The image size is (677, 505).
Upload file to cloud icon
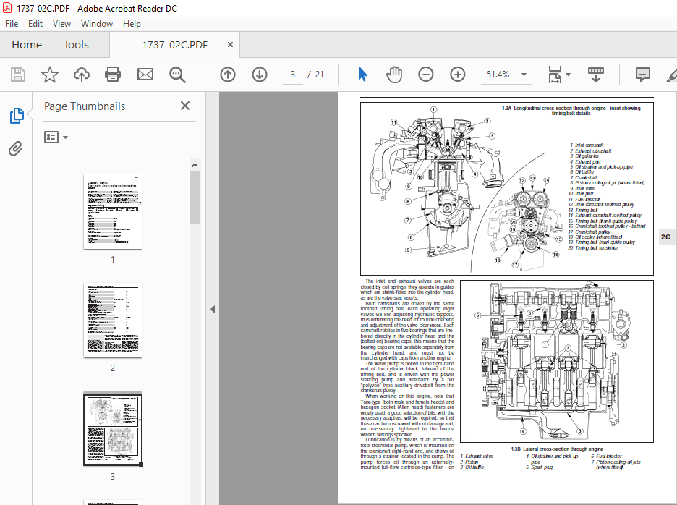(81, 75)
